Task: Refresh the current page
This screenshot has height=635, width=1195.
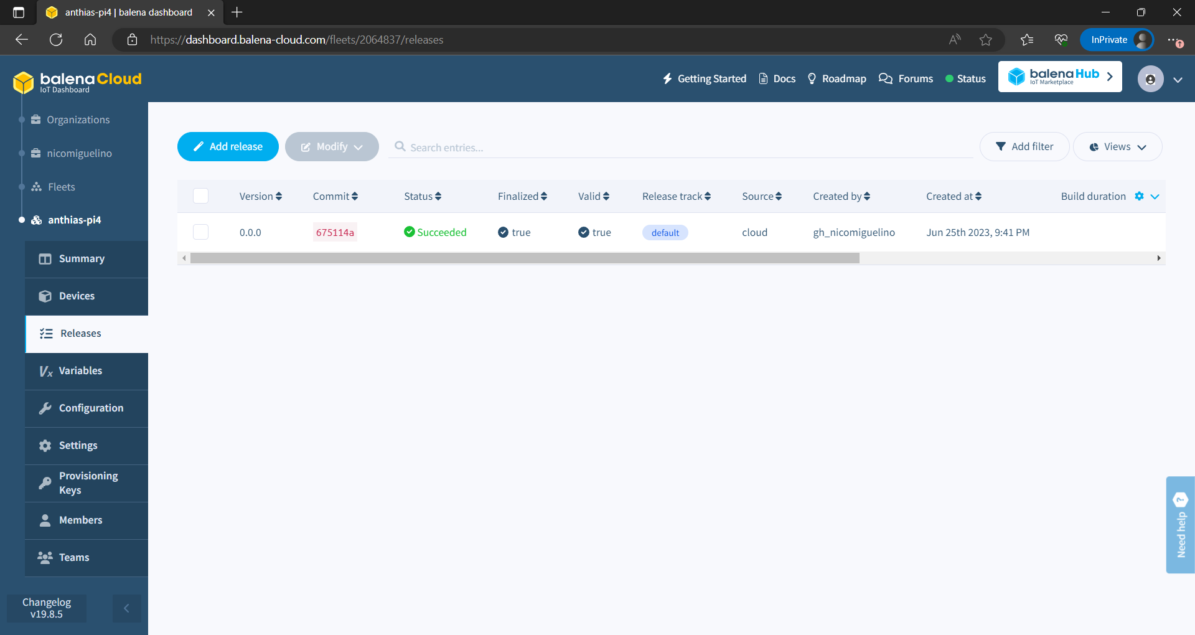Action: [56, 40]
